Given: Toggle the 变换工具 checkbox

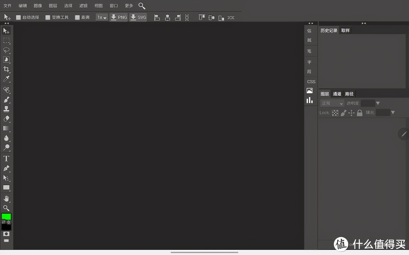Looking at the screenshot, I should click(48, 17).
